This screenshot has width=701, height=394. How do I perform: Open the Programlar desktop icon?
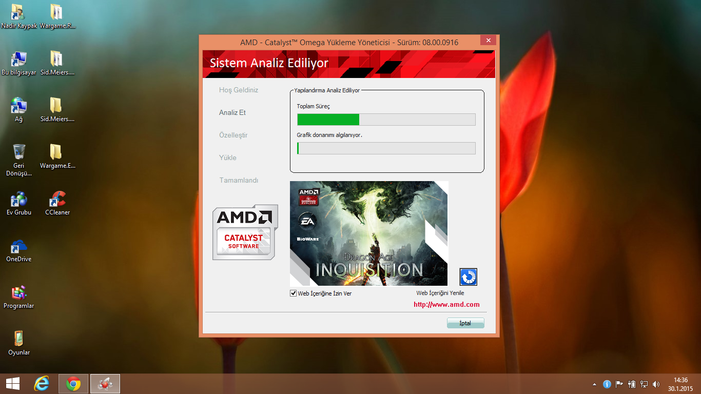coord(19,297)
